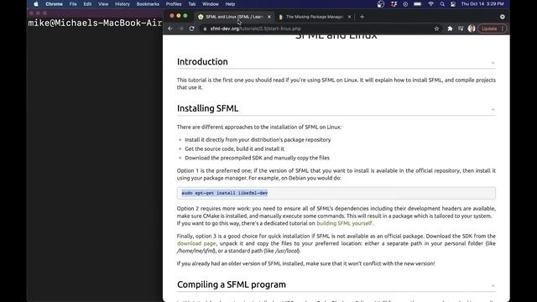The width and height of the screenshot is (537, 302).
Task: Open the Tab menu
Action: tap(192, 4)
